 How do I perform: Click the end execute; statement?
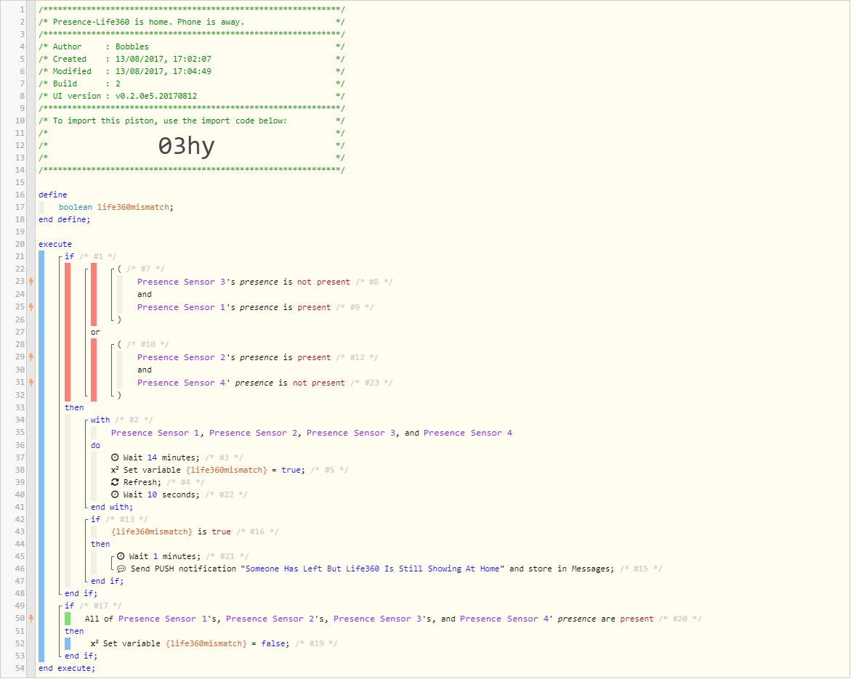[x=67, y=669]
